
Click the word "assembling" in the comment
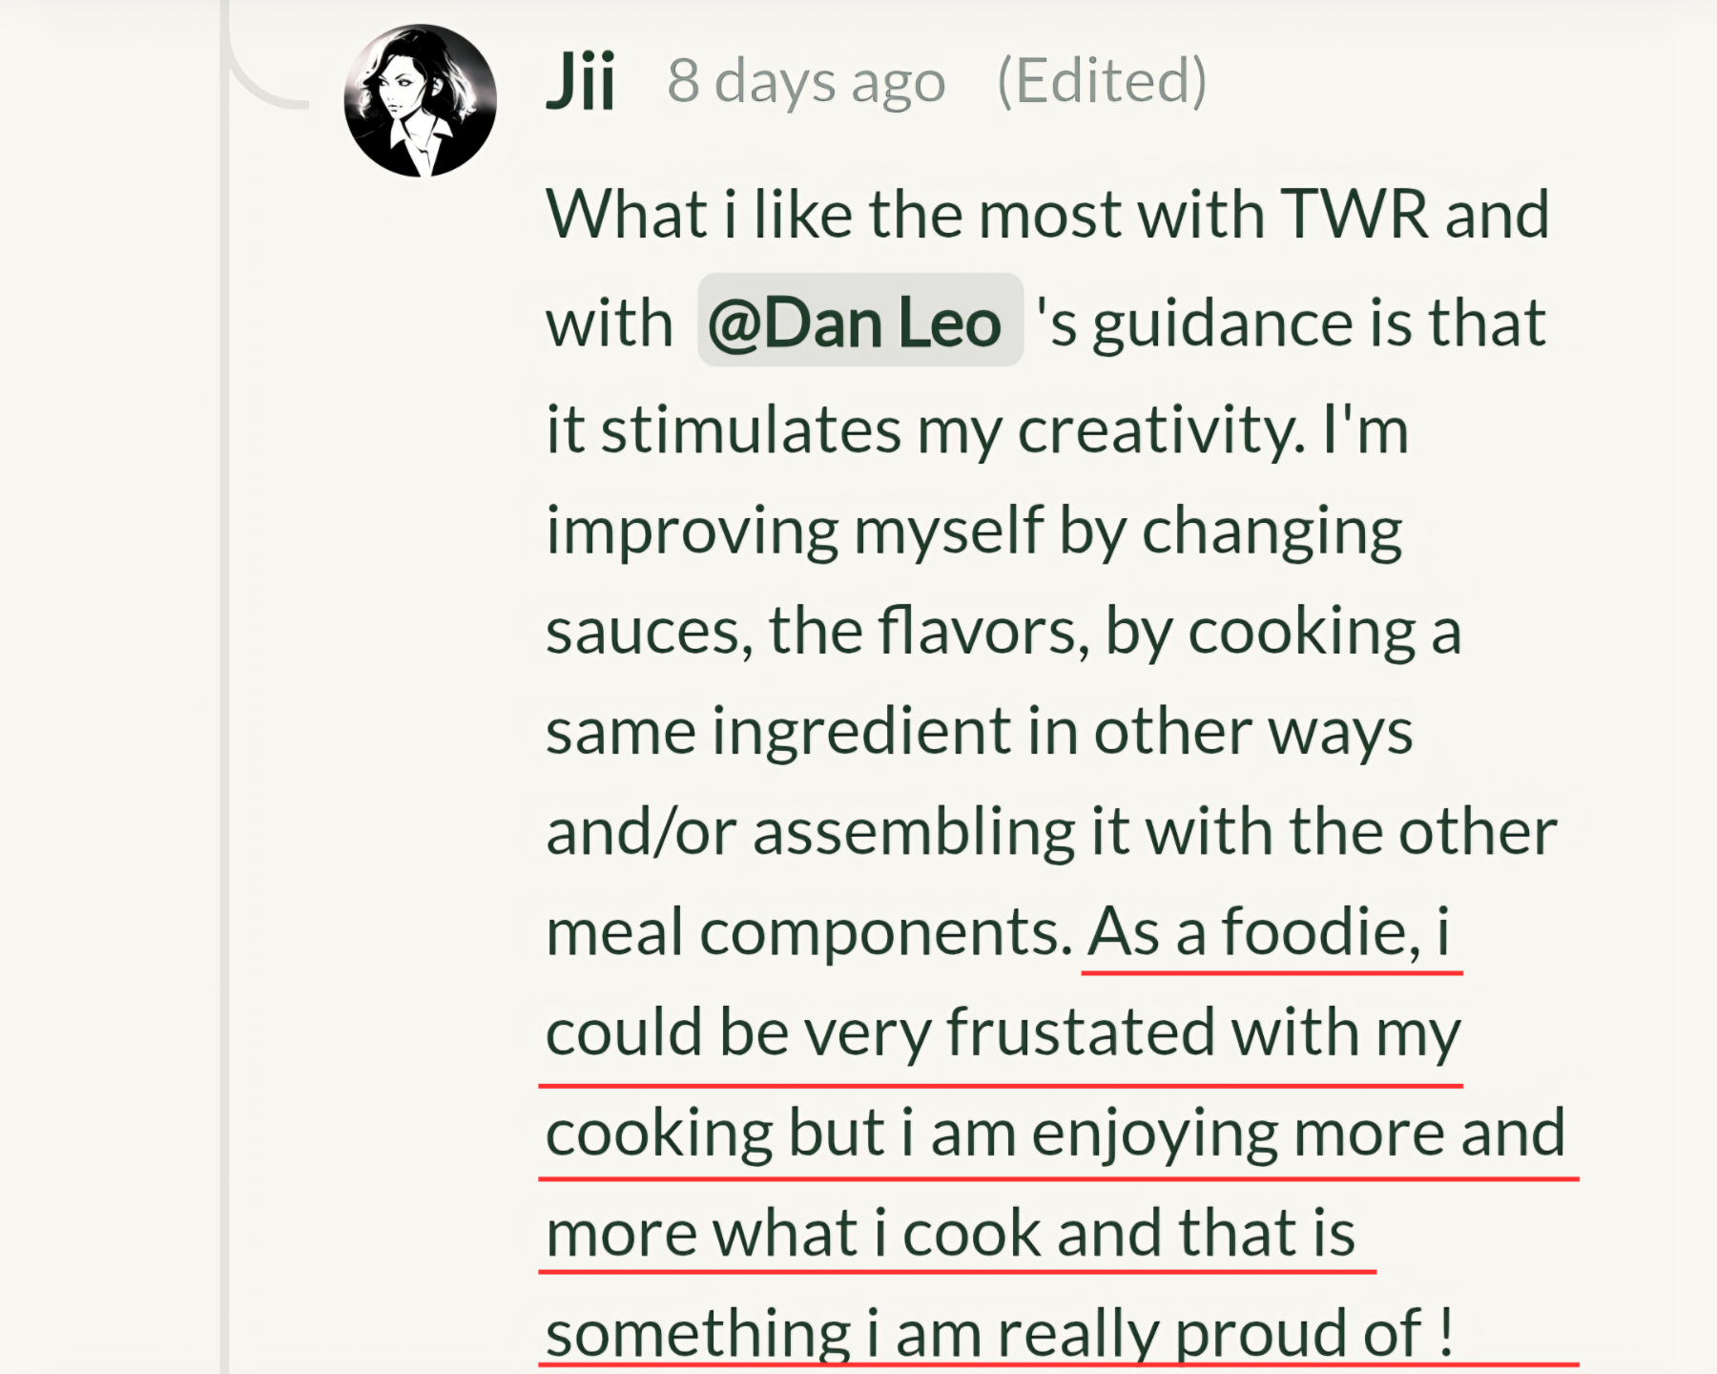(914, 832)
